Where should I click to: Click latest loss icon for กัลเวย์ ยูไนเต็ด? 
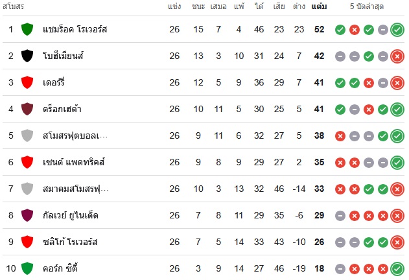coord(397,216)
